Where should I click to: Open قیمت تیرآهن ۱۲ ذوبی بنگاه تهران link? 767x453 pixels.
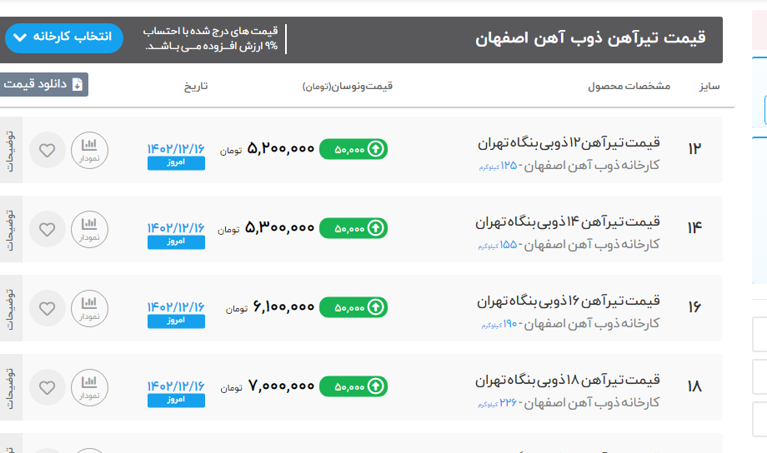[x=569, y=142]
